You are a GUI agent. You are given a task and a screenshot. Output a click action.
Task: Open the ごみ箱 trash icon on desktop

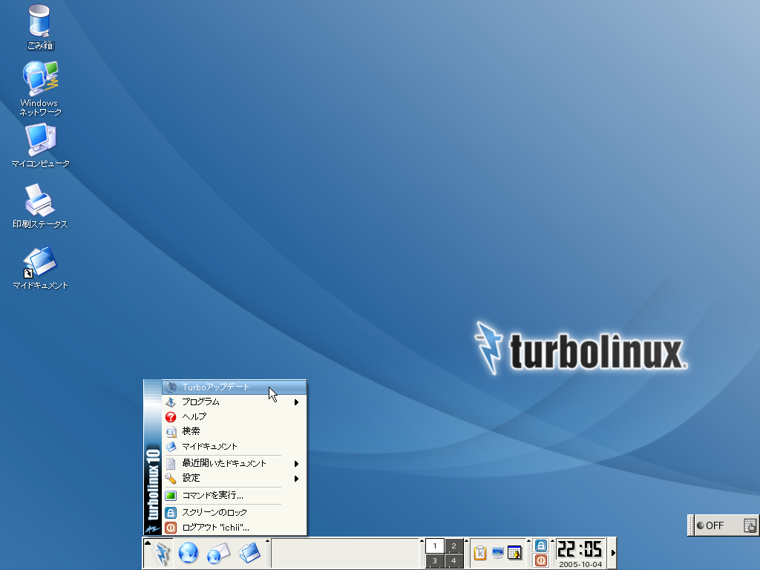click(39, 27)
